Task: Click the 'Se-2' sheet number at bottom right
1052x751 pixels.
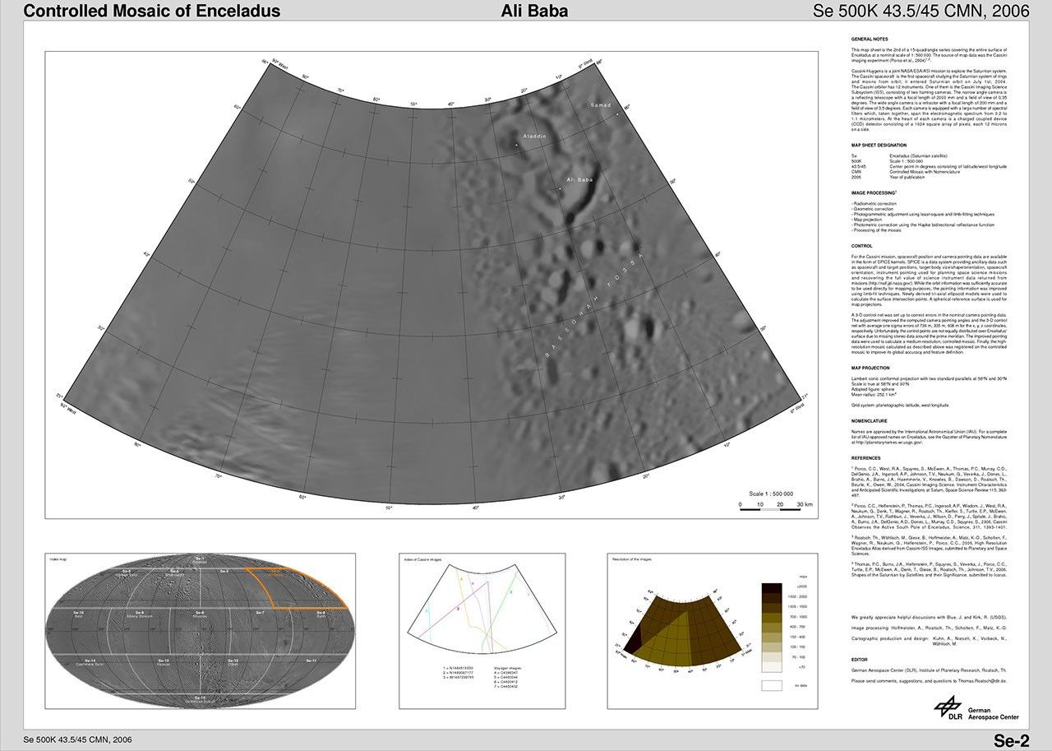Action: coord(1011,739)
